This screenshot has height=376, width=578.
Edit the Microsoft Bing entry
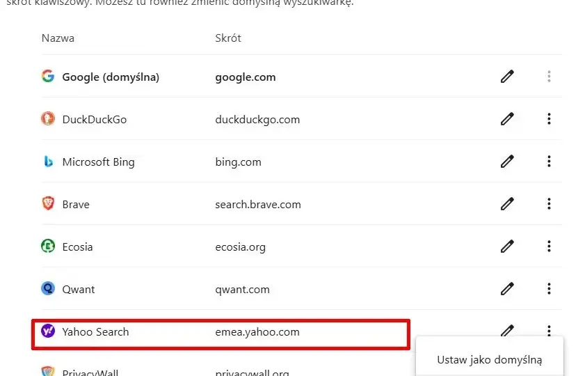507,162
